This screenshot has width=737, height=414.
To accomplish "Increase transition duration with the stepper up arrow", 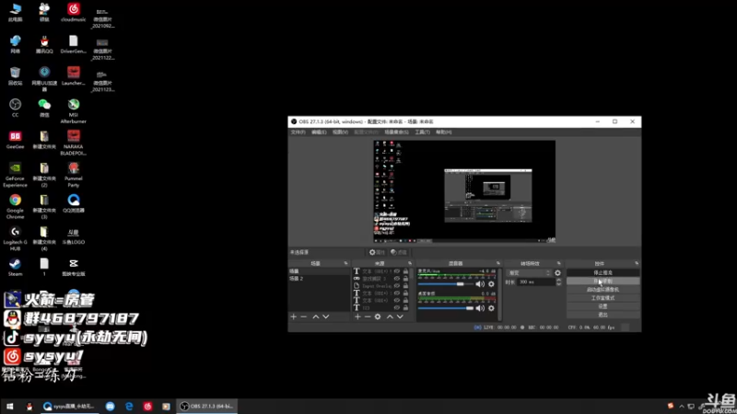I will pyautogui.click(x=558, y=281).
